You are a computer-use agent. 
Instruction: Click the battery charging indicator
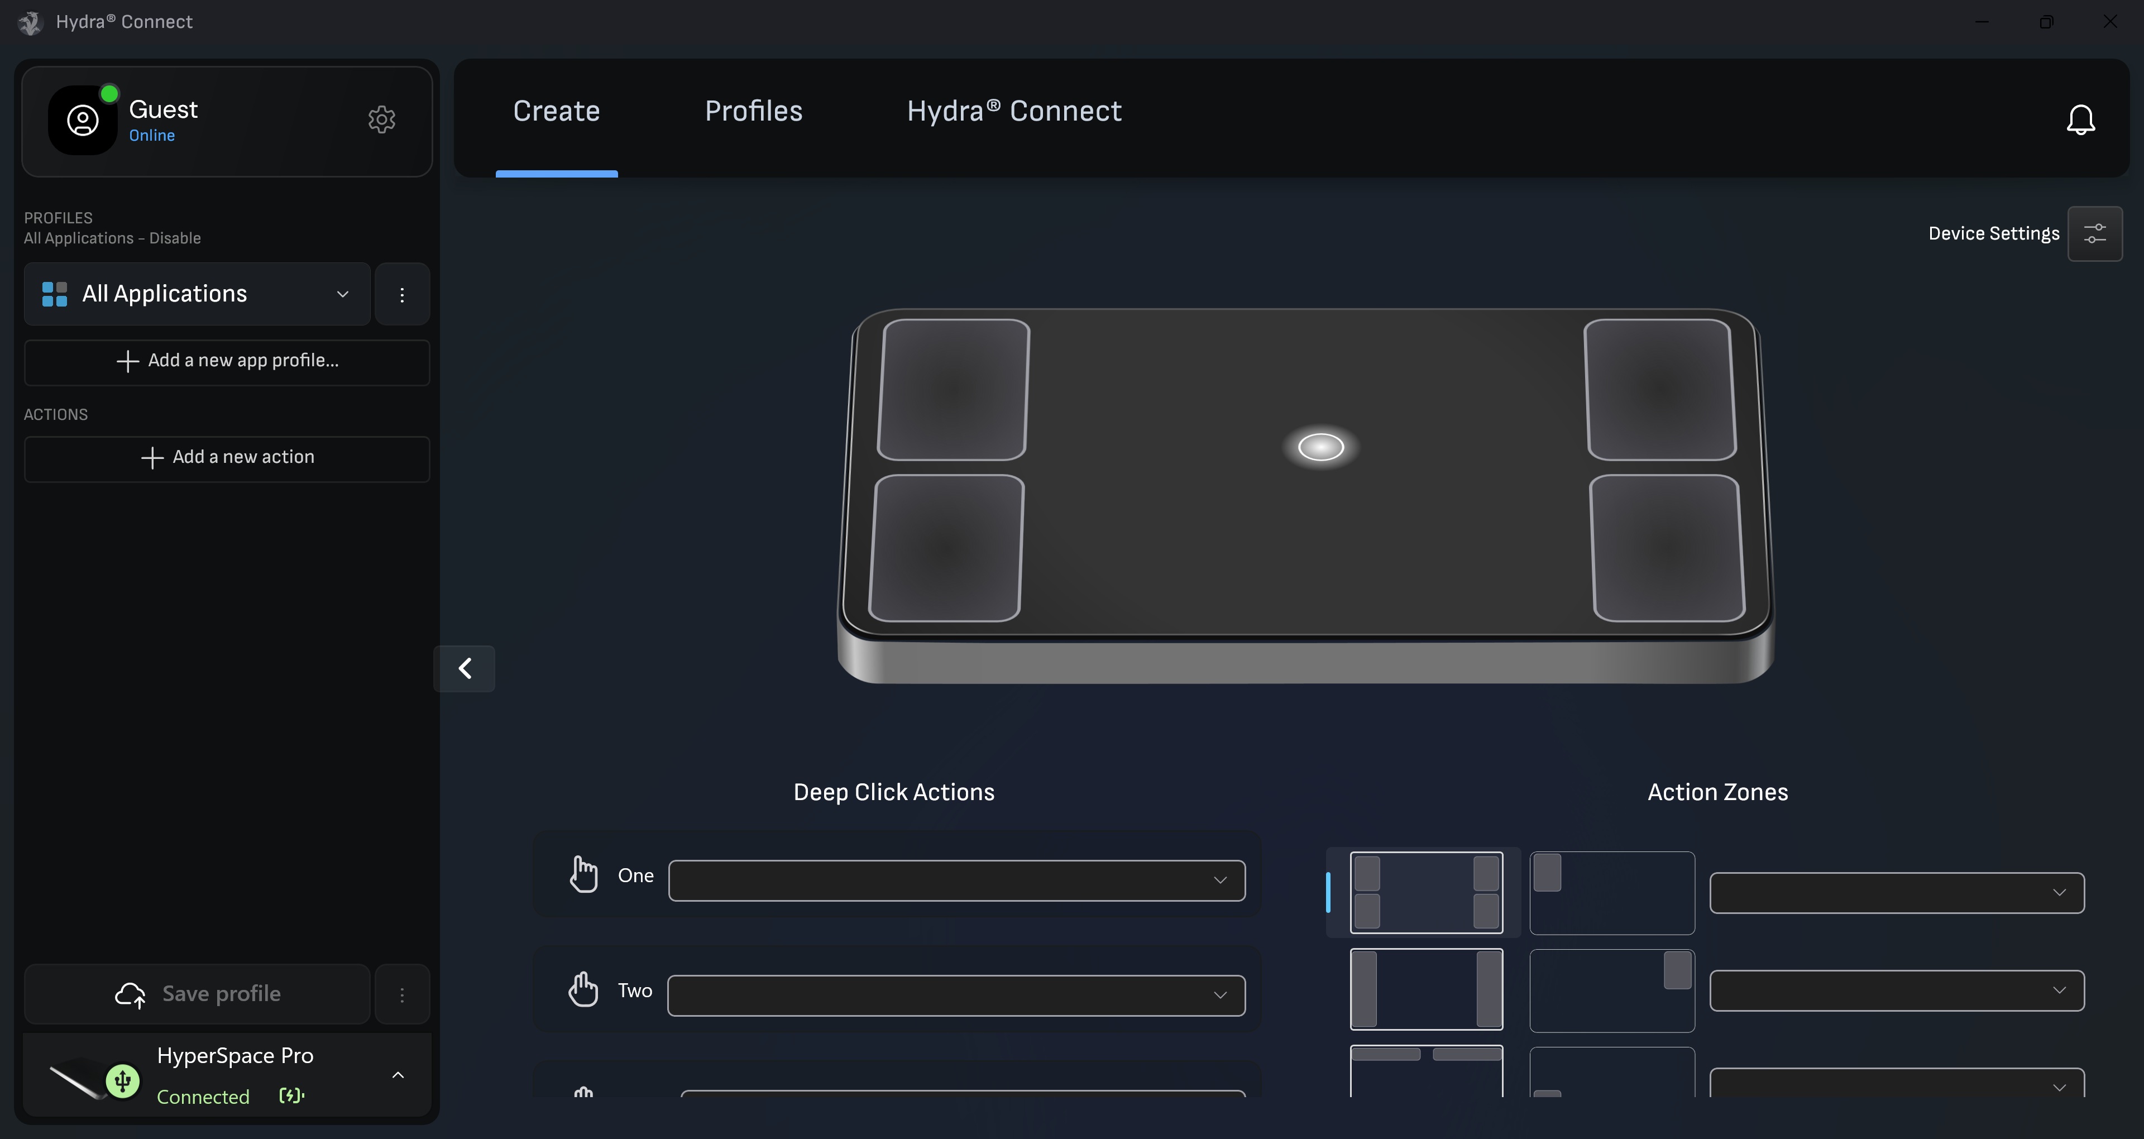pos(290,1095)
